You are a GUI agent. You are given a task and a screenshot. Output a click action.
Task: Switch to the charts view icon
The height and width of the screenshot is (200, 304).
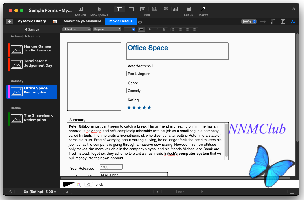(x=176, y=9)
